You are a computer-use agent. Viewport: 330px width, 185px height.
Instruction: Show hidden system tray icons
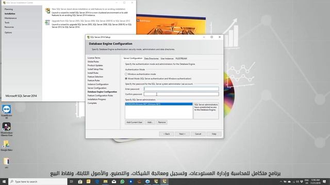pyautogui.click(x=280, y=181)
